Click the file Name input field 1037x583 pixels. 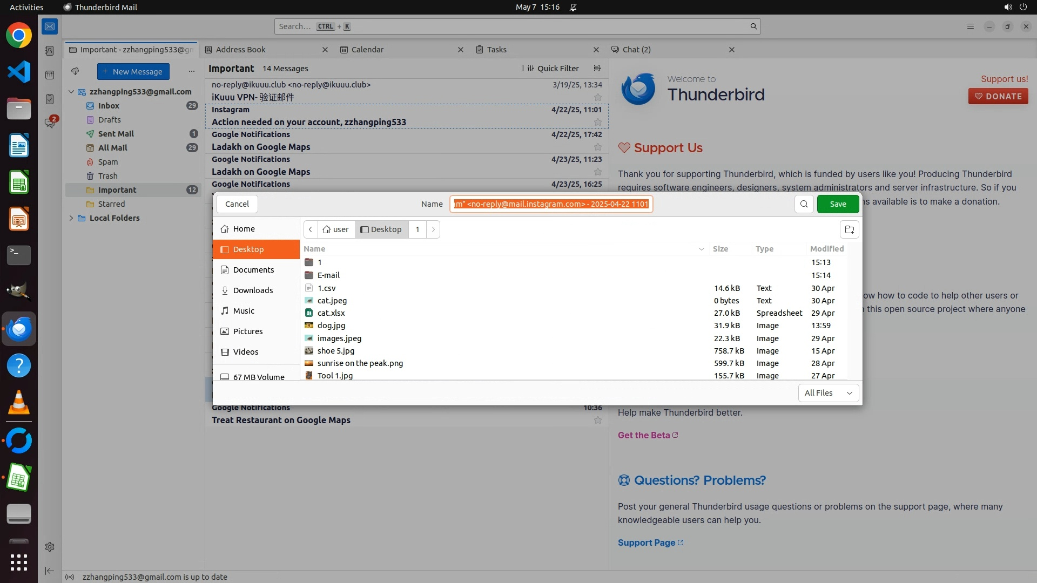pyautogui.click(x=551, y=204)
